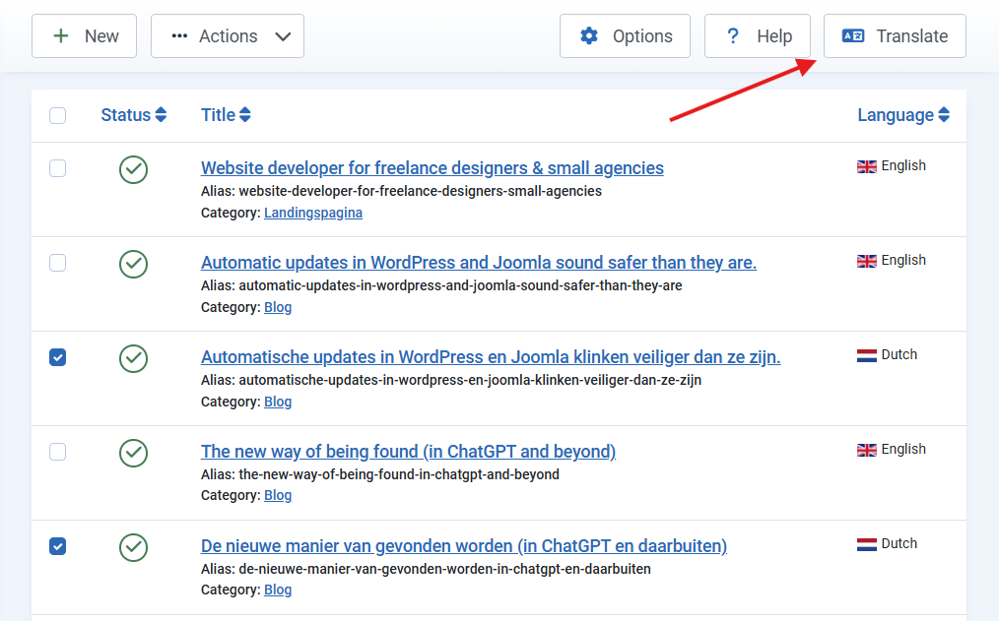Uncheck the De nieuwe manier article checkbox
Image resolution: width=999 pixels, height=621 pixels.
tap(58, 546)
